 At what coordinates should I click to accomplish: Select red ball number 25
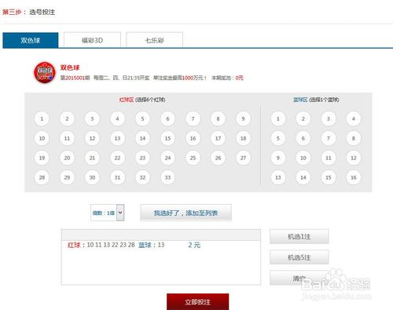(x=193, y=158)
